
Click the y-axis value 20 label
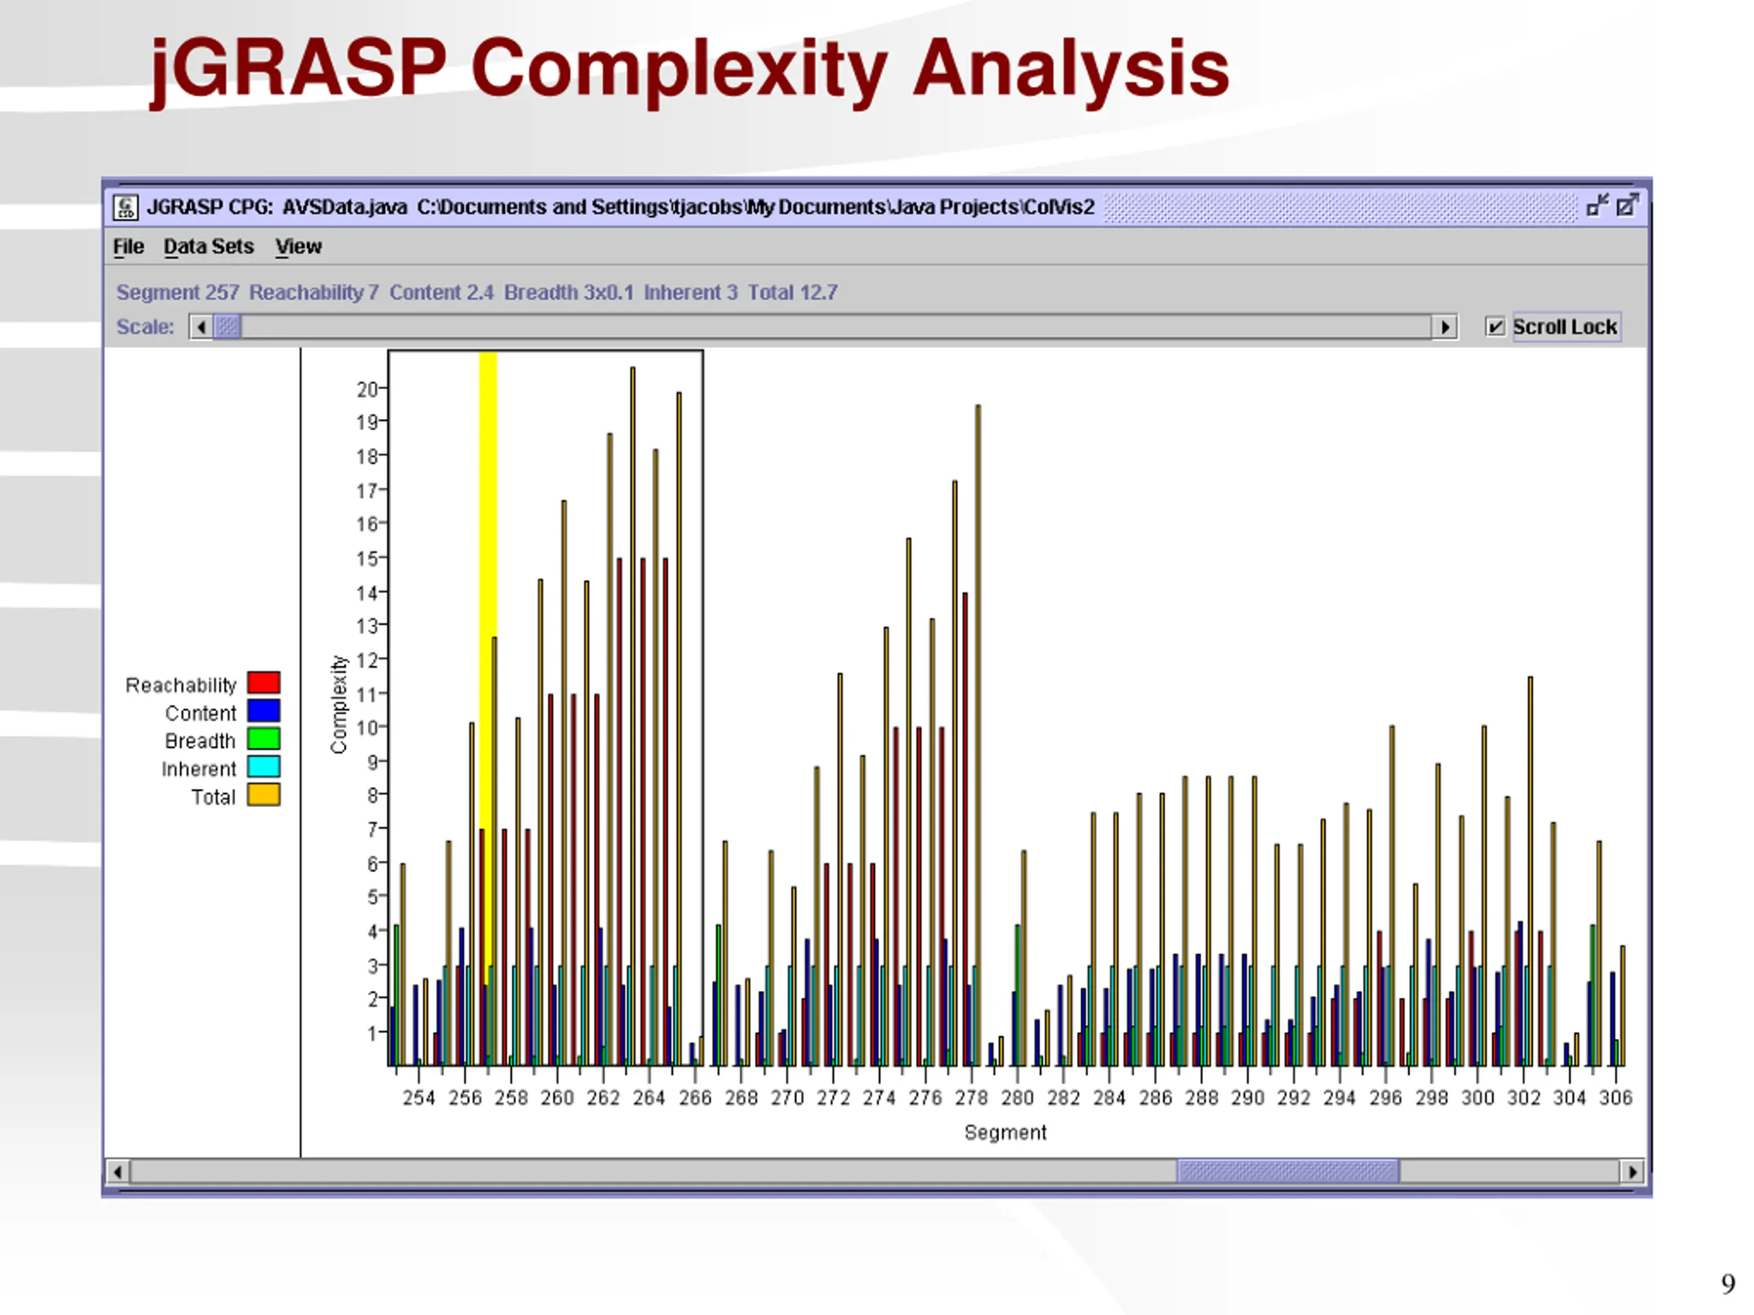coord(367,389)
